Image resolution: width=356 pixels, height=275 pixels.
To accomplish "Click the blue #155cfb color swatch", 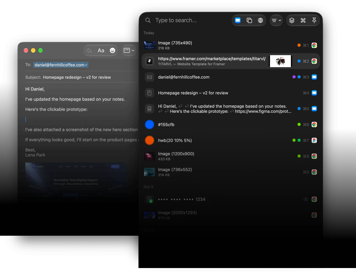I will [149, 125].
